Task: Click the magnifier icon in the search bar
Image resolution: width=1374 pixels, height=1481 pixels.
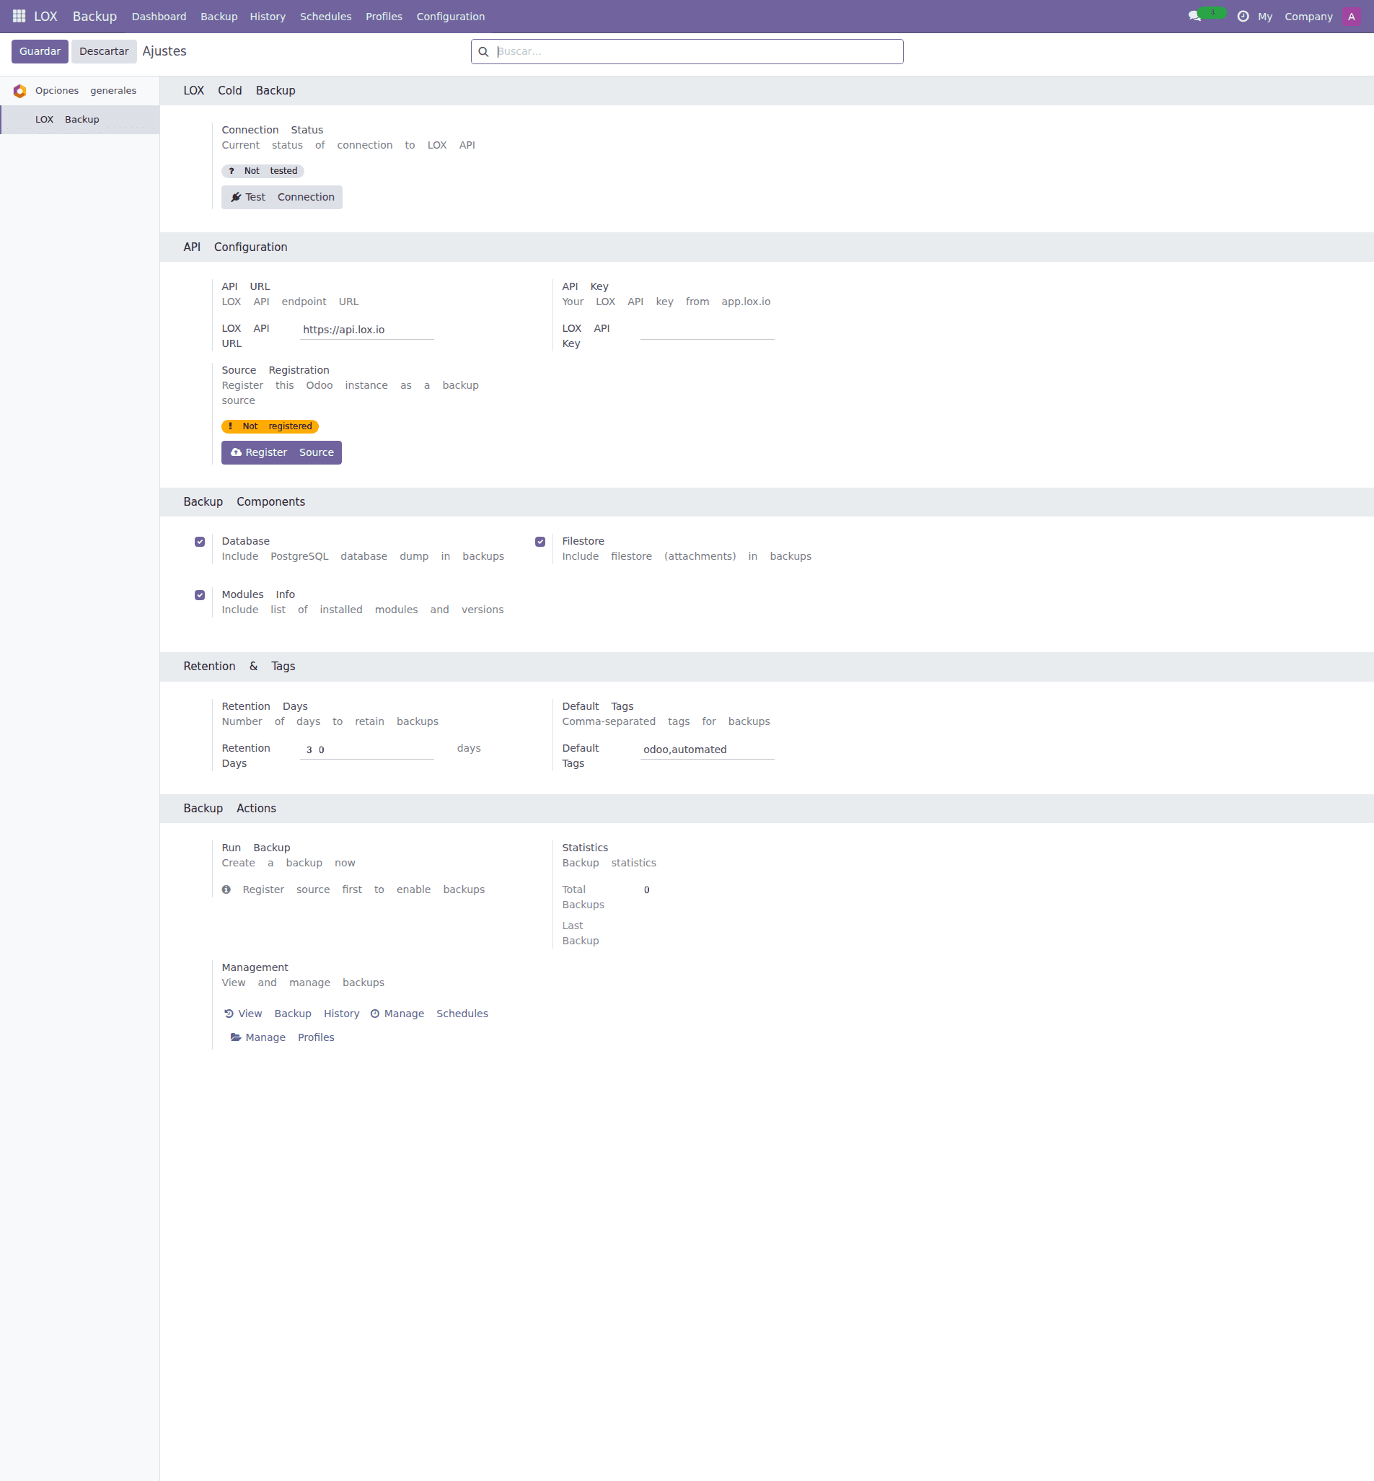Action: (x=484, y=51)
